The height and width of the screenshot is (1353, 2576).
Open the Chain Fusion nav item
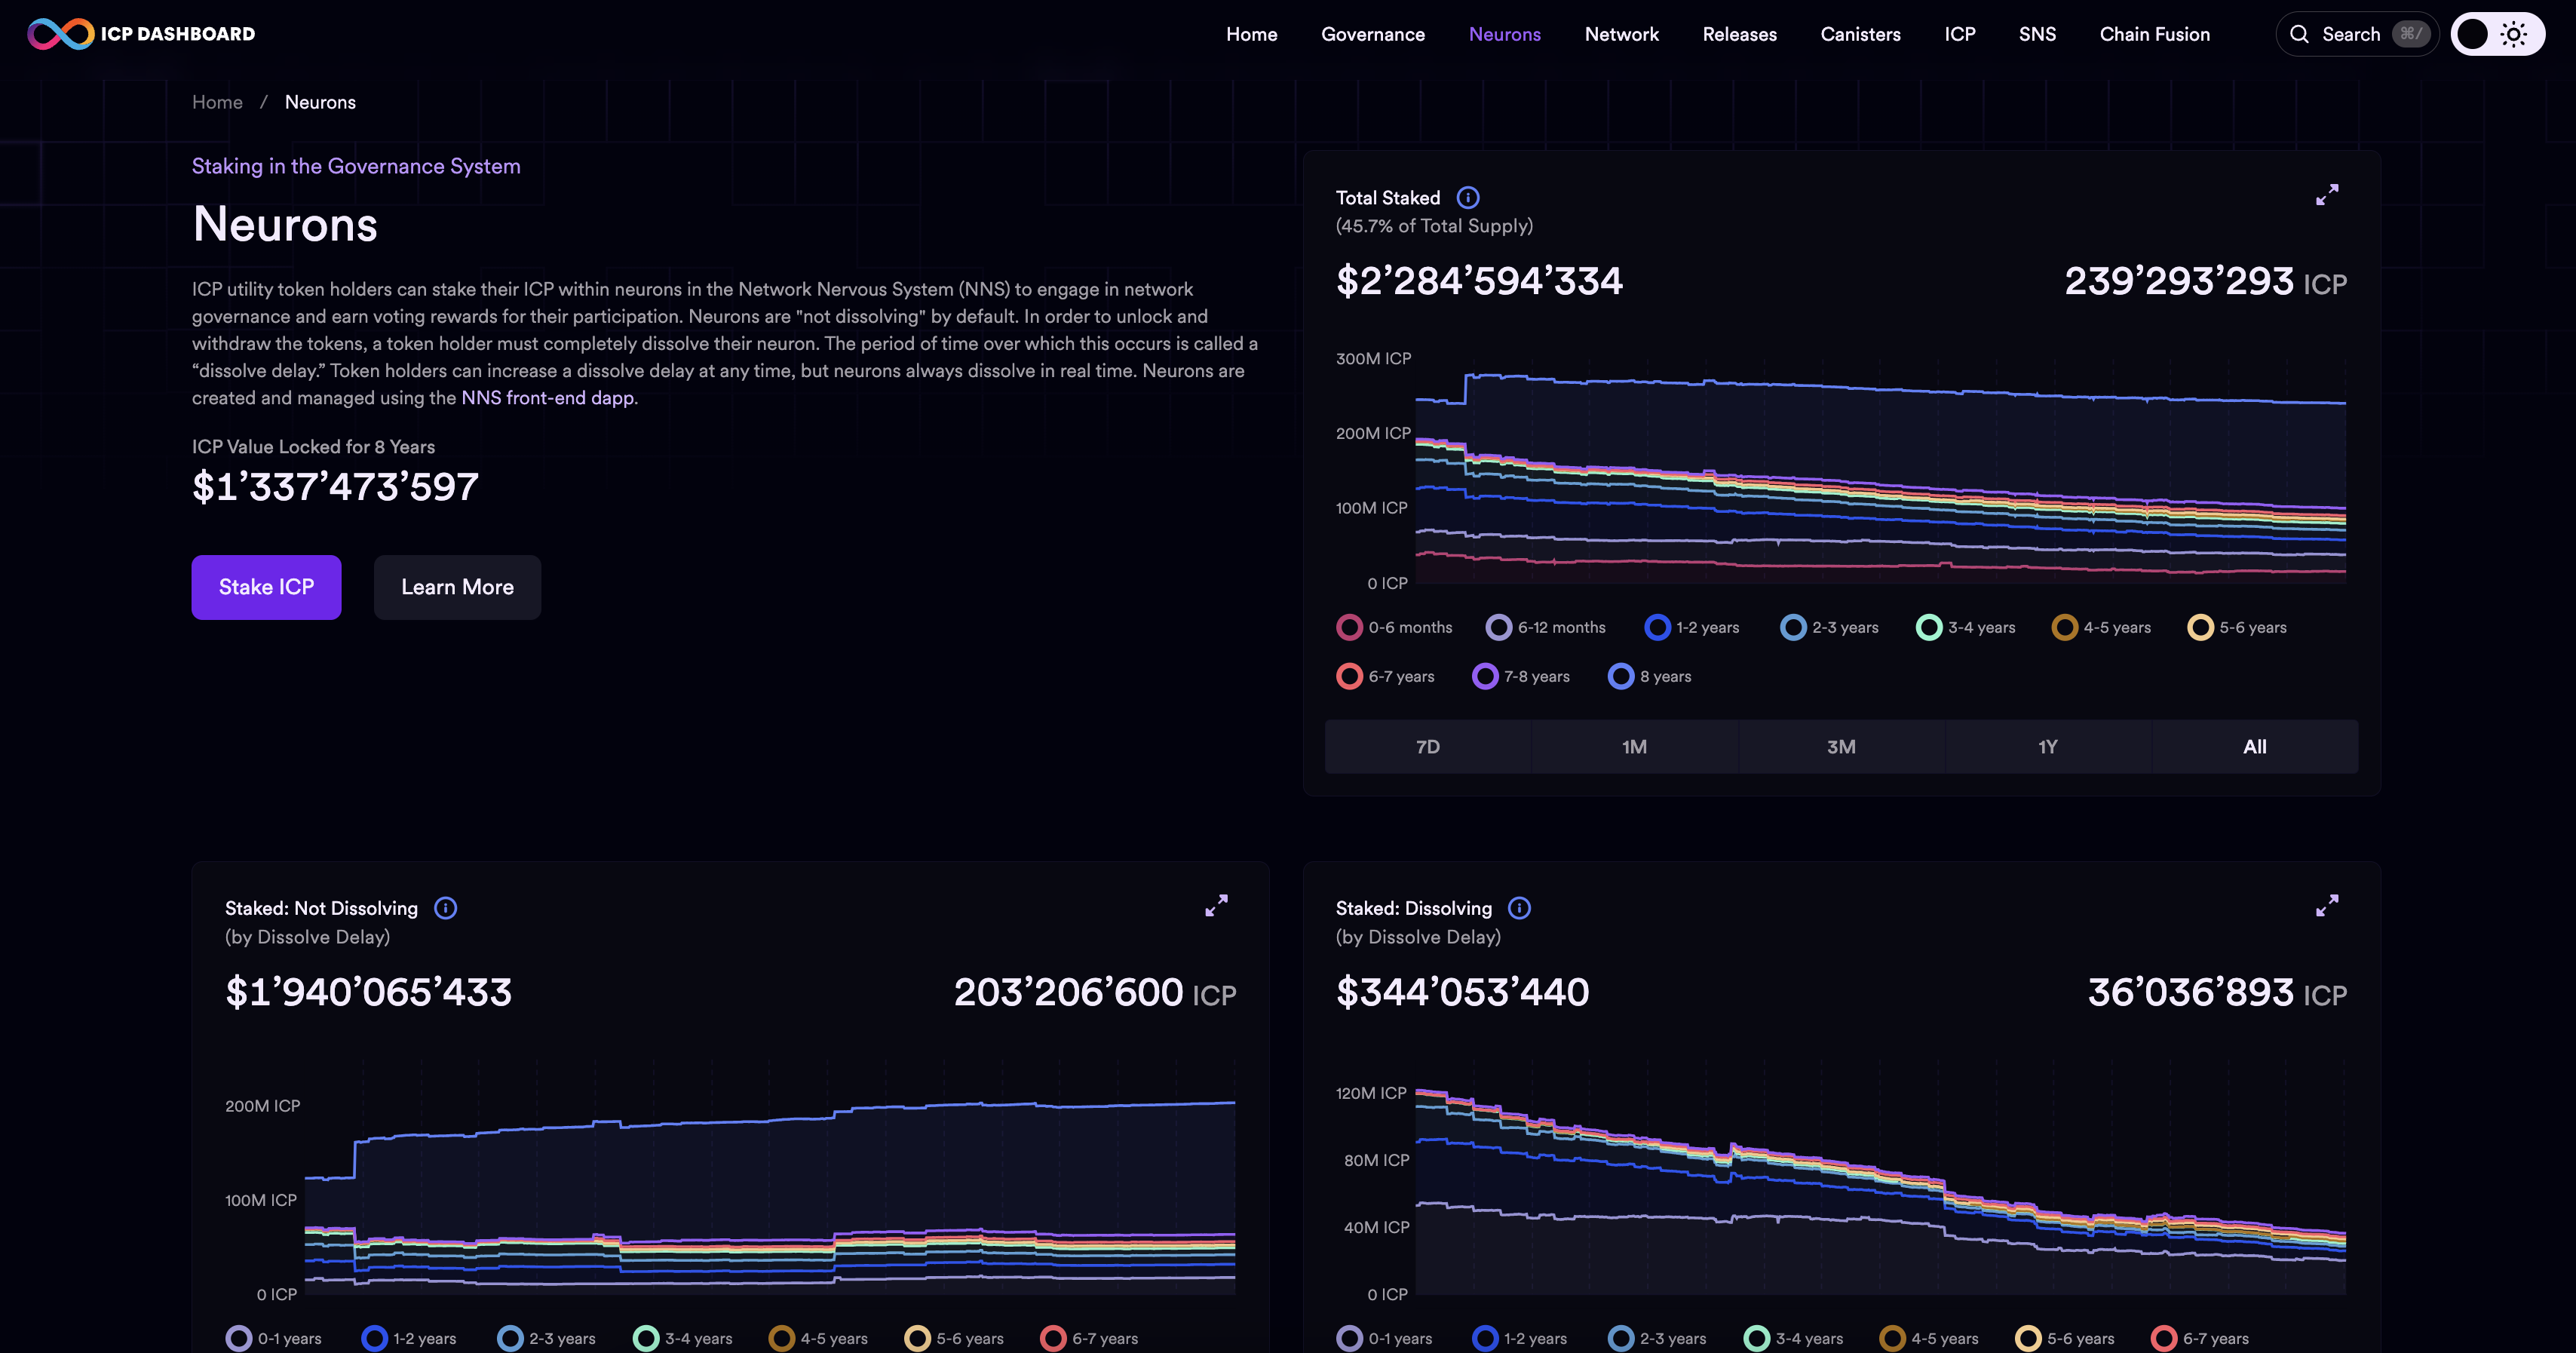pyautogui.click(x=2154, y=34)
